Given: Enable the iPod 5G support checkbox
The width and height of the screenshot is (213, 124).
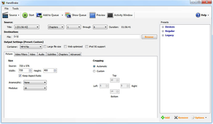Looking at the screenshot, I should (x=87, y=47).
